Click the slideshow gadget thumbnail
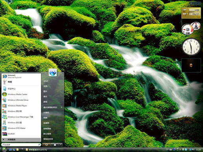This screenshot has width=203, height=152. pyautogui.click(x=191, y=65)
